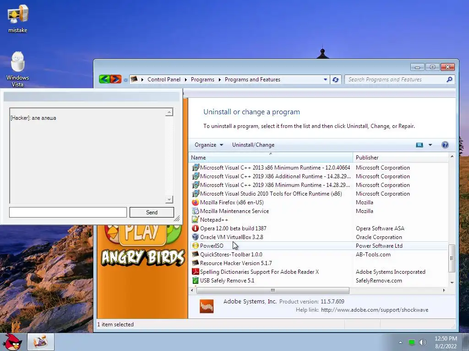Sort by Publisher column header

click(x=401, y=157)
